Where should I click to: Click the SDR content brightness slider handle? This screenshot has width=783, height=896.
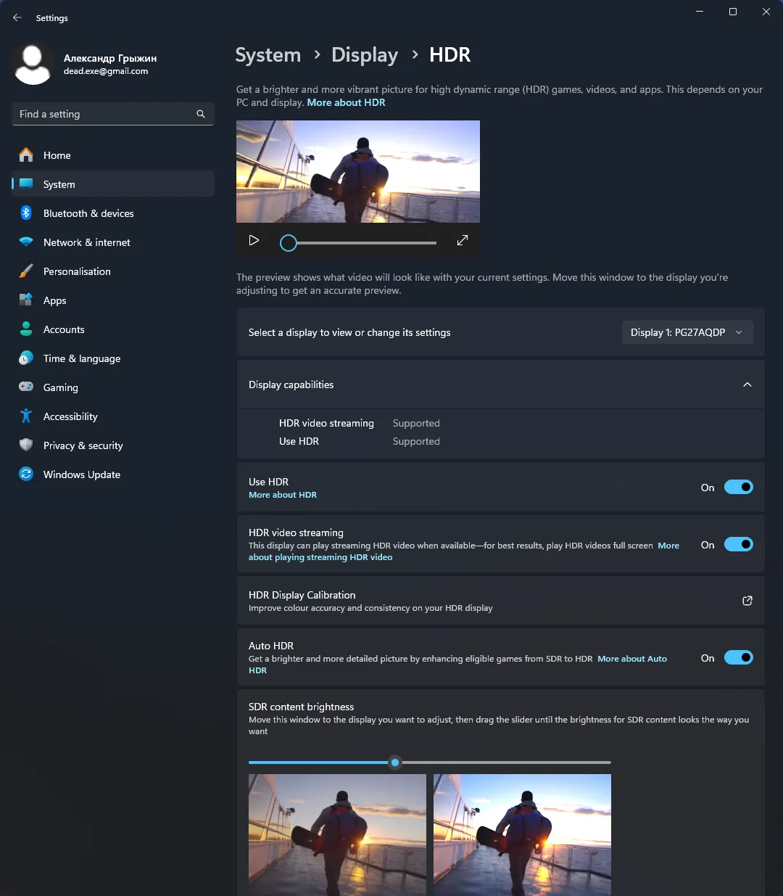pyautogui.click(x=395, y=763)
